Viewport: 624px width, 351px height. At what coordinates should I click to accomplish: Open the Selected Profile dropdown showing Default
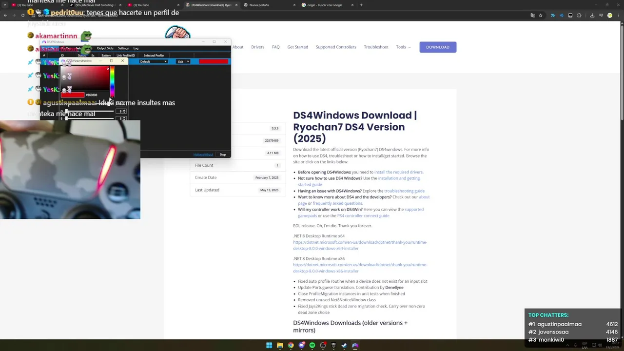pyautogui.click(x=154, y=61)
